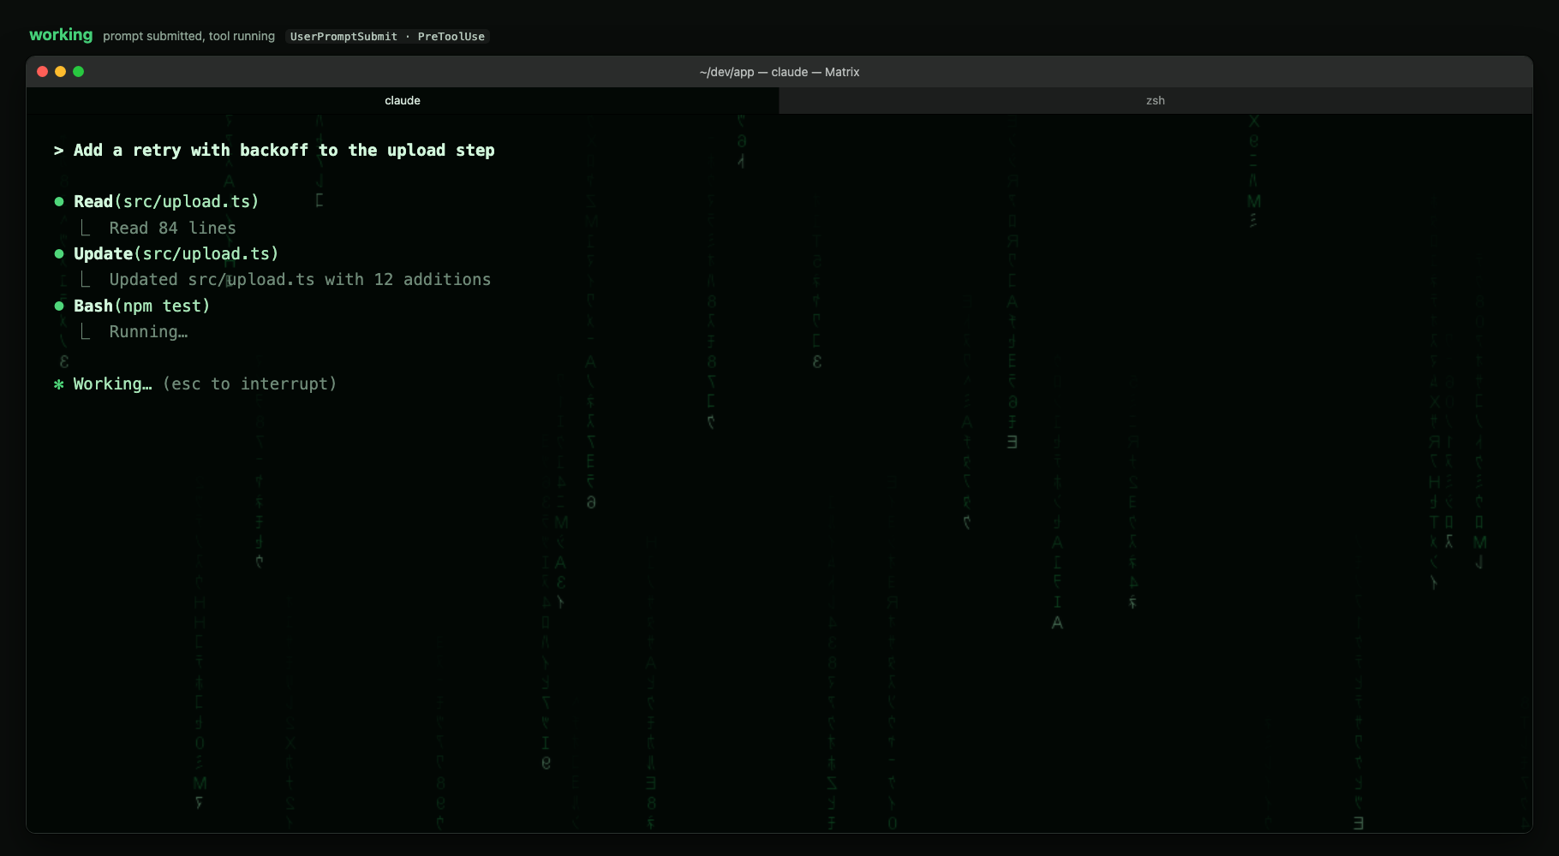Click the Update(src/upload.ts) tool line
The width and height of the screenshot is (1559, 856).
[x=176, y=253]
